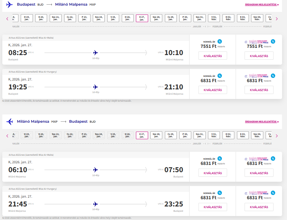Expand Árdiagram megjelenítése for Milánó–Budapest
This screenshot has width=287, height=220.
(x=262, y=122)
